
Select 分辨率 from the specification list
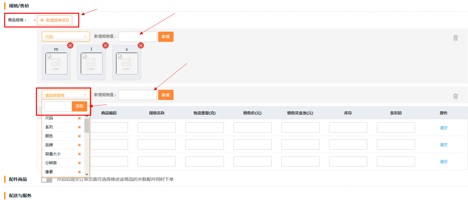pyautogui.click(x=51, y=163)
